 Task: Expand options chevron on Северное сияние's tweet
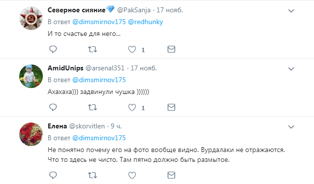point(291,11)
